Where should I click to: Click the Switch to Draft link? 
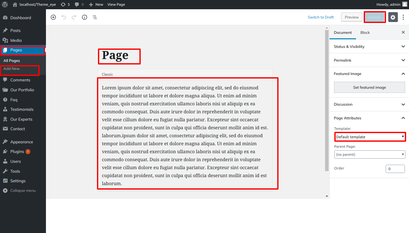click(321, 17)
